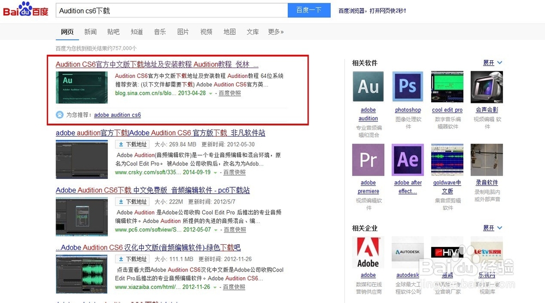Open 百度快照 for the pc6 result
Image resolution: width=545 pixels, height=303 pixels.
tap(234, 230)
